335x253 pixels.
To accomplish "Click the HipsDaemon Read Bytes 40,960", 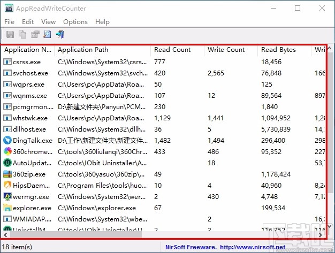I will point(271,185).
